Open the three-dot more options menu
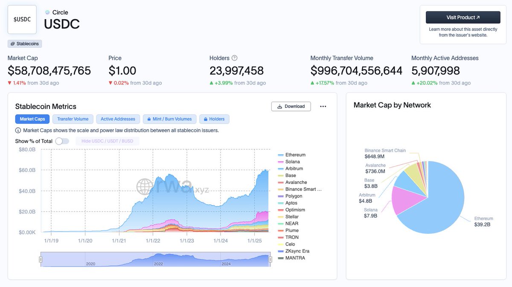The height and width of the screenshot is (287, 512). pyautogui.click(x=323, y=106)
